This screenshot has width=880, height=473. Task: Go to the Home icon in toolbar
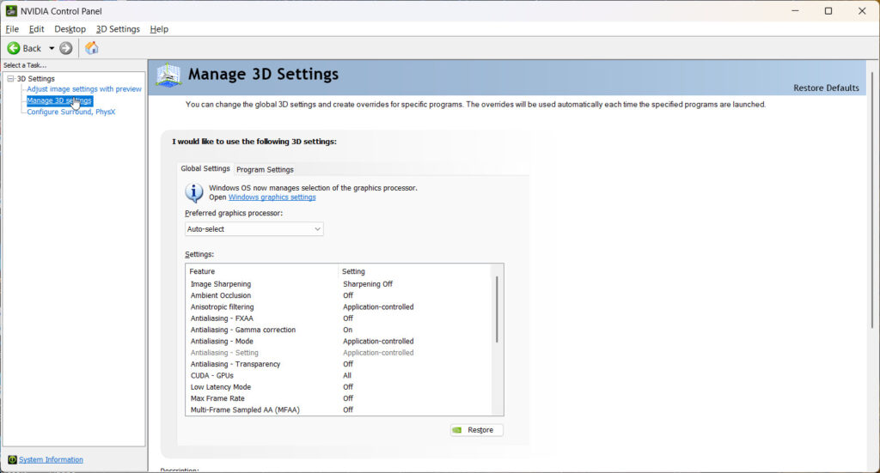(x=91, y=48)
